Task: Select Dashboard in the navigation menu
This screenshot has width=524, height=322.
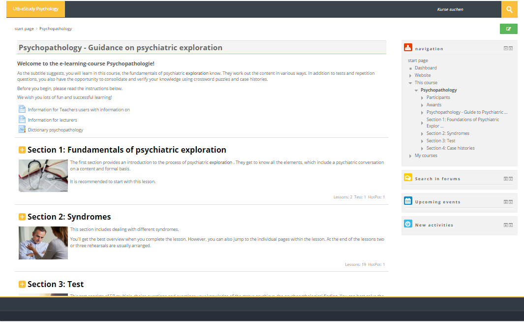Action: (x=425, y=68)
